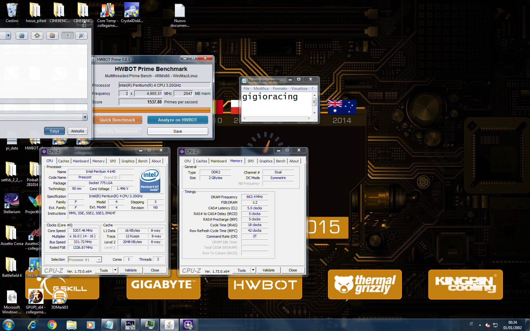Viewport: 530px width, 331px height.
Task: Go up one folder level in save dialog
Action: tap(22, 36)
